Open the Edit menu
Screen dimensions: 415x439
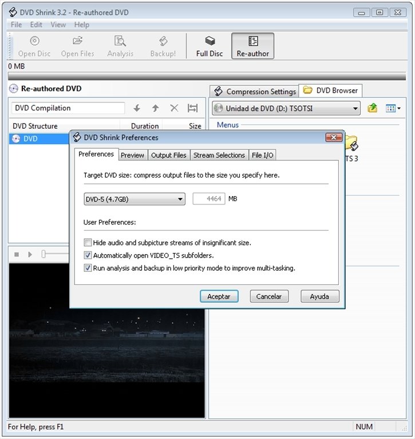point(36,25)
